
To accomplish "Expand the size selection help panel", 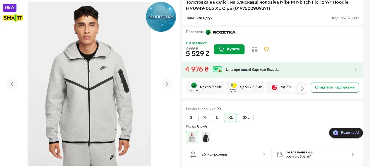I will (x=353, y=154).
